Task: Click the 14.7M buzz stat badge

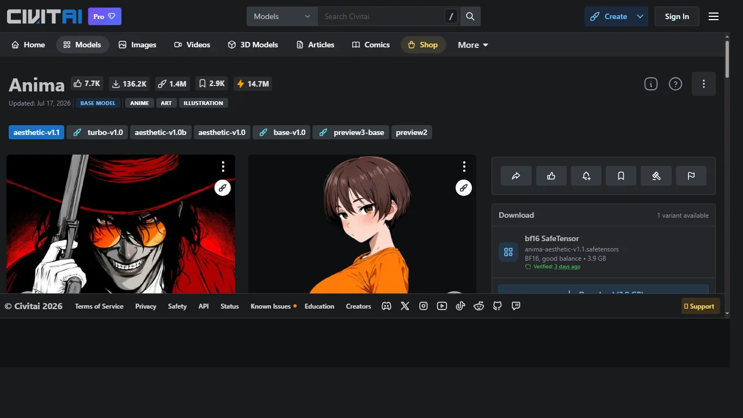Action: tap(253, 84)
